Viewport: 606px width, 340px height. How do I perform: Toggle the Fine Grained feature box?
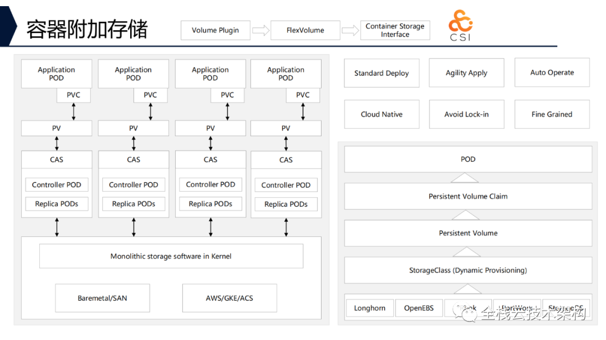(x=552, y=114)
